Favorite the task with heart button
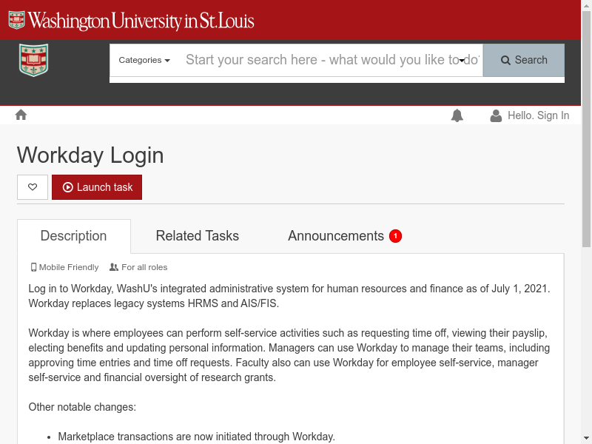The width and height of the screenshot is (592, 444). pyautogui.click(x=33, y=187)
